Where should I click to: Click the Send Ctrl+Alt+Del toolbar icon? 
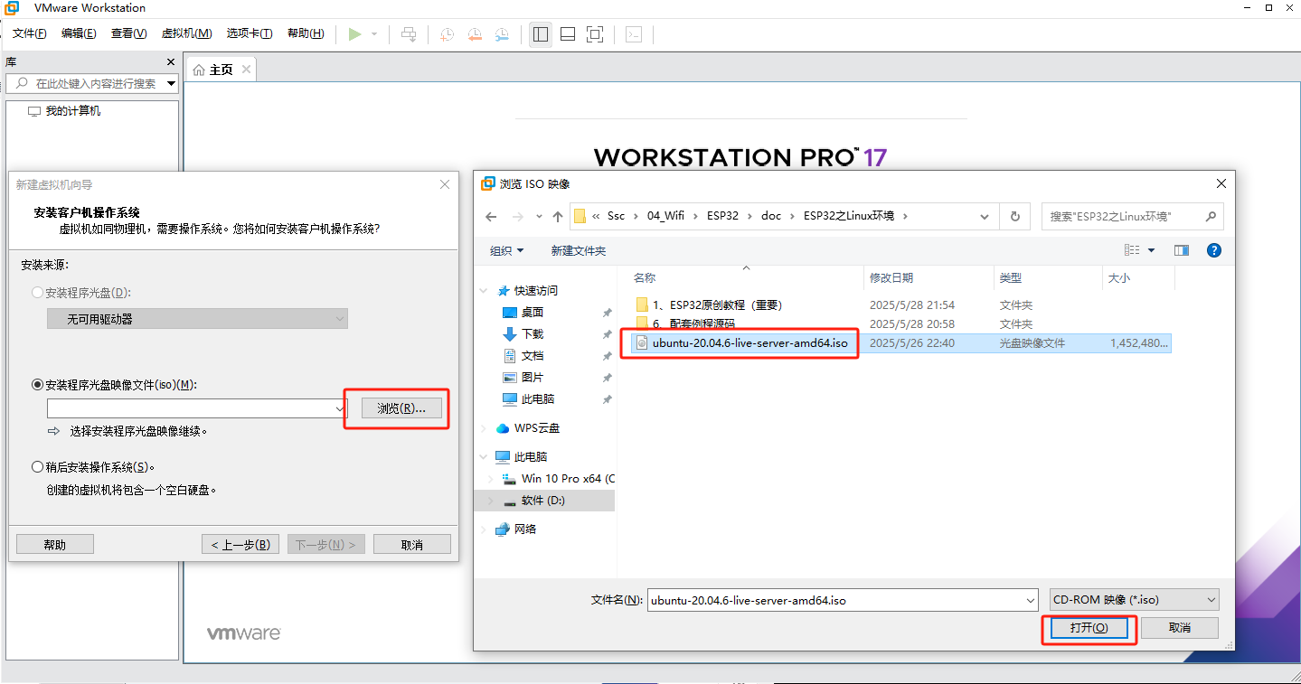click(409, 34)
